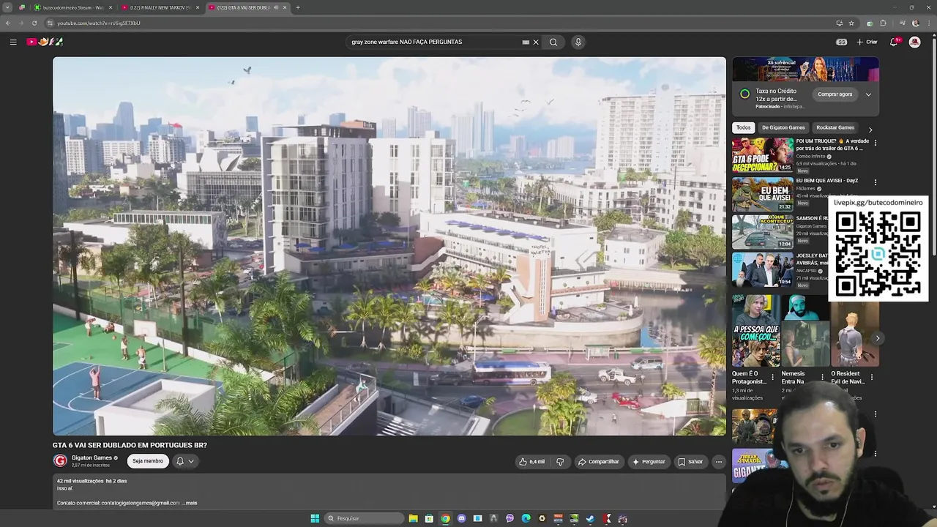The width and height of the screenshot is (937, 527).
Task: Start voice search with the microphone
Action: coord(578,42)
